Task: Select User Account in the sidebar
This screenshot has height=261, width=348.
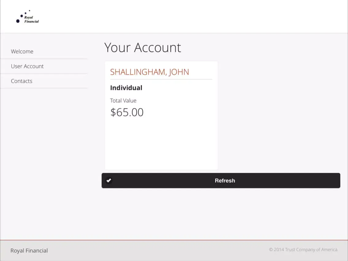Action: (x=27, y=66)
